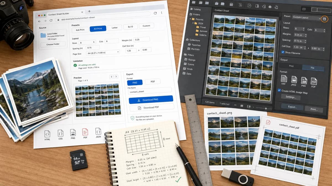Click the JSON file icon at page bottom
332x186 pixels.
pyautogui.click(x=98, y=131)
